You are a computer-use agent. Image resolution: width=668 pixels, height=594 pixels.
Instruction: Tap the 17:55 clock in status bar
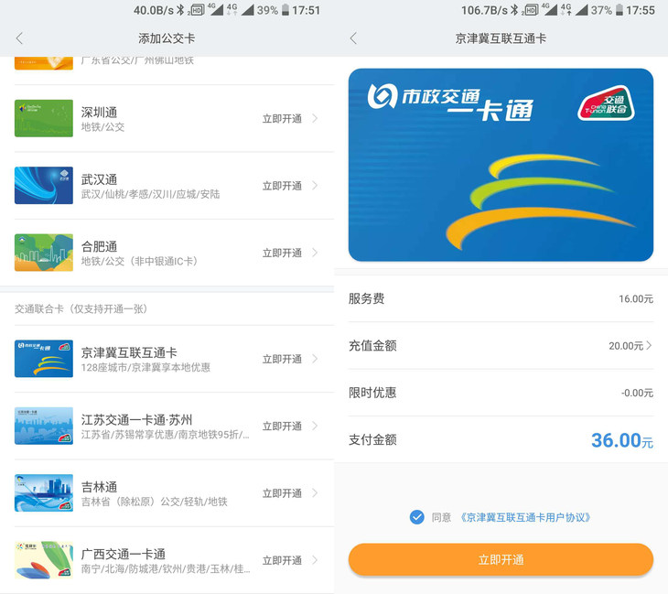(x=640, y=10)
